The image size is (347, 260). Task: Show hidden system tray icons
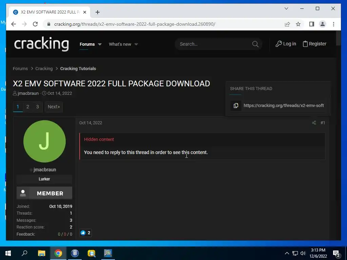[x=287, y=253]
